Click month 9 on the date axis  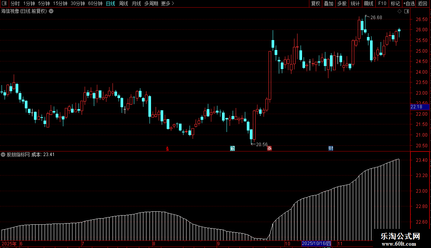218,243
